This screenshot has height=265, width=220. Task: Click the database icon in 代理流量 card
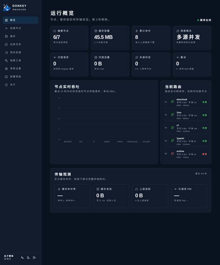[x=96, y=57]
